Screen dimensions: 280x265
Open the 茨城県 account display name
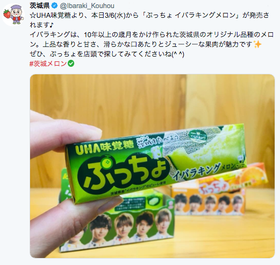pos(40,6)
